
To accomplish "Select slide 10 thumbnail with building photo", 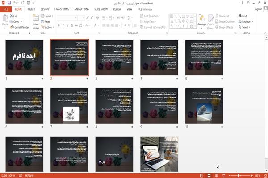I will (204, 106).
